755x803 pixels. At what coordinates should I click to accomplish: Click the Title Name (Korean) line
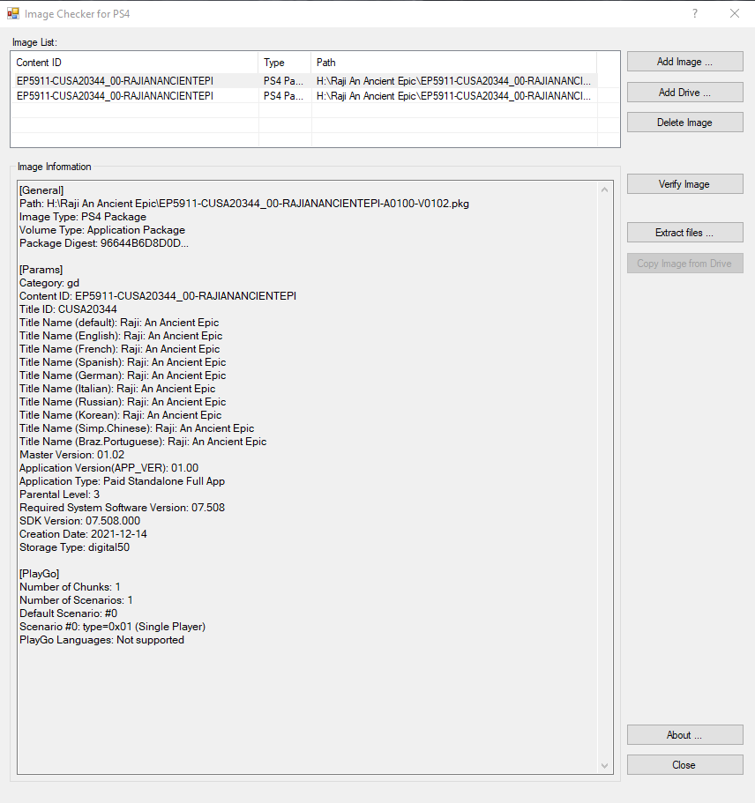(121, 415)
